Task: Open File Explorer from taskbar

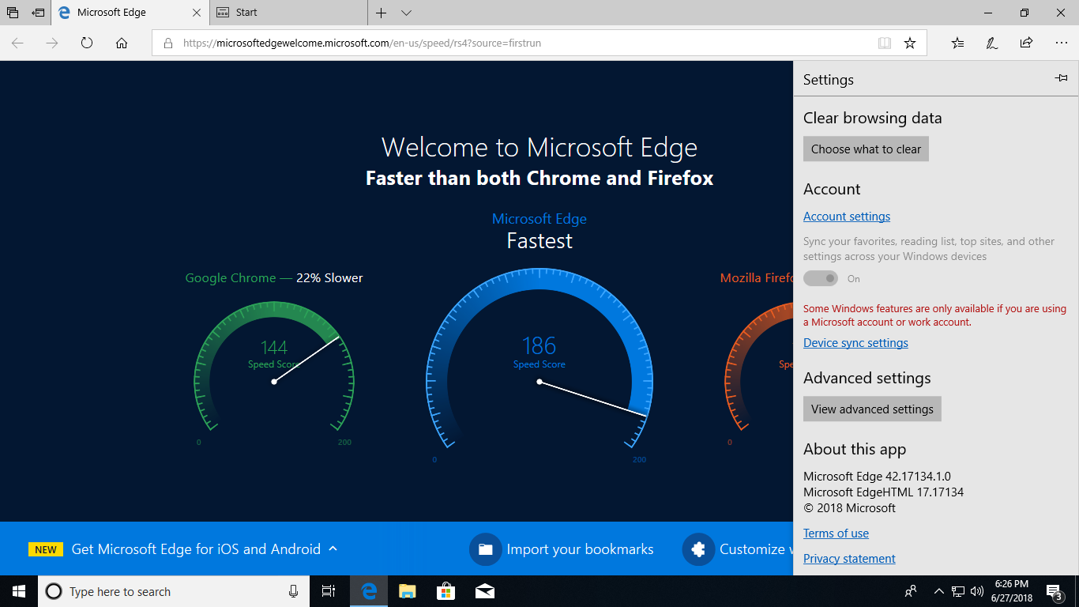Action: coord(408,591)
